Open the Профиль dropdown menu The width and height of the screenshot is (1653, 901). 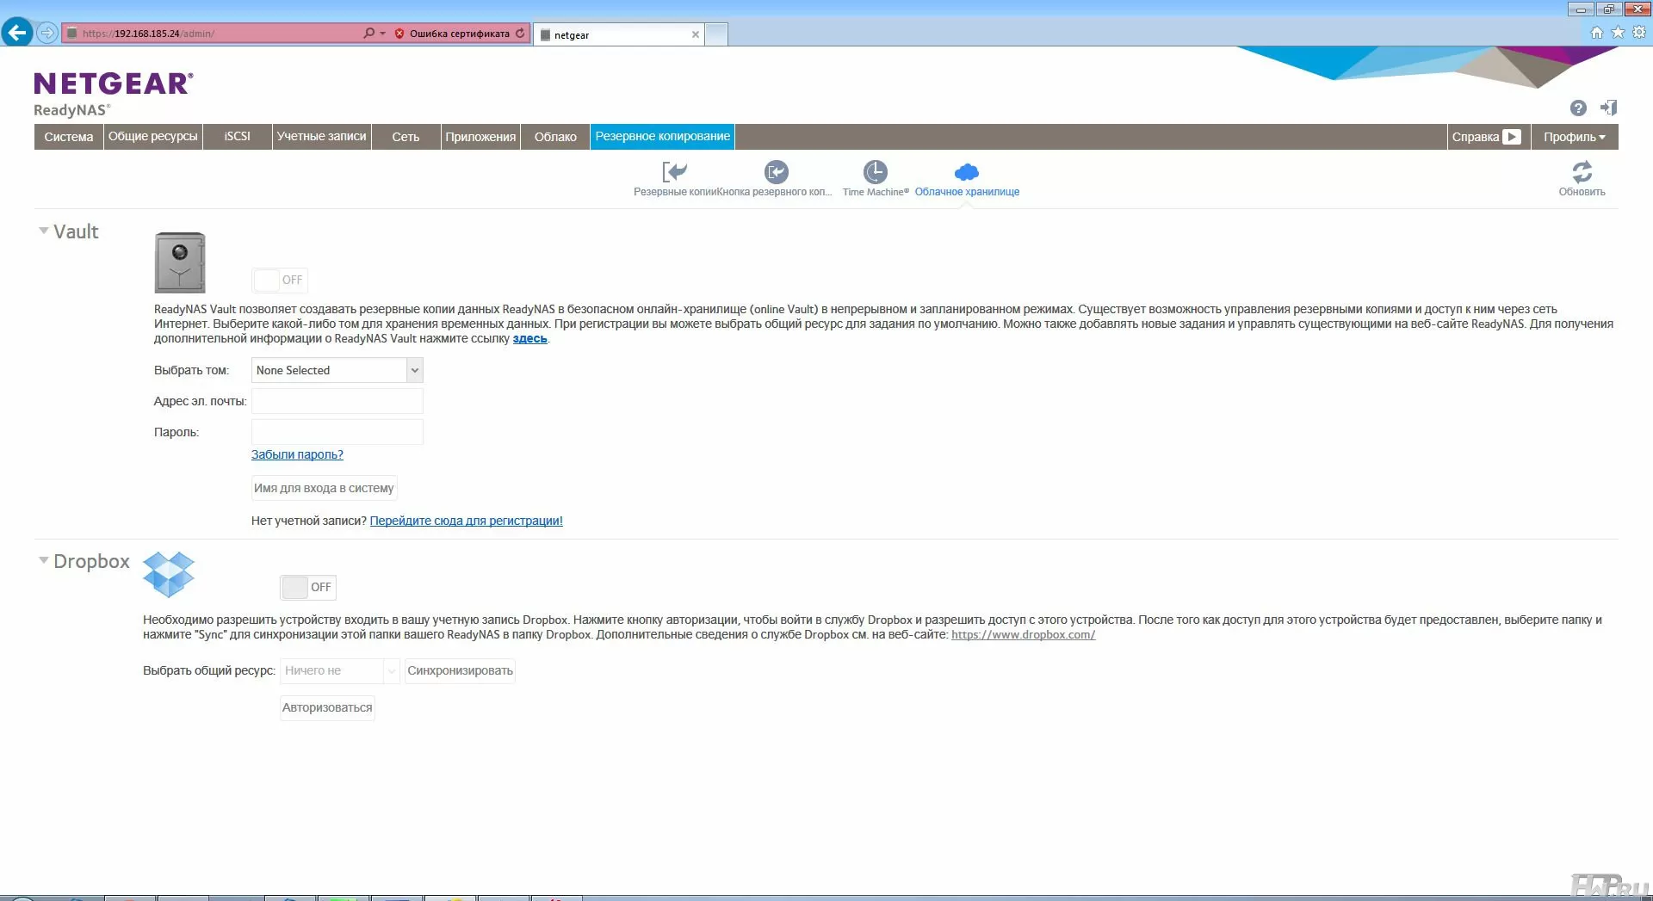pos(1574,137)
